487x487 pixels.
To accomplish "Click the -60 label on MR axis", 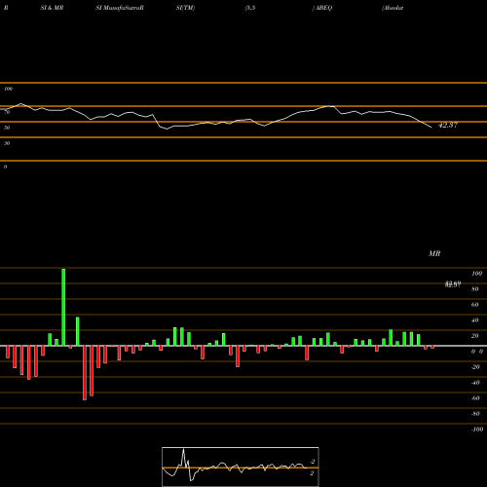I will click(x=475, y=398).
